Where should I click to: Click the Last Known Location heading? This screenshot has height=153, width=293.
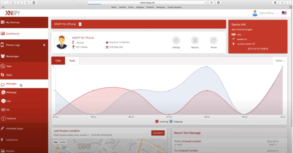pyautogui.click(x=67, y=131)
